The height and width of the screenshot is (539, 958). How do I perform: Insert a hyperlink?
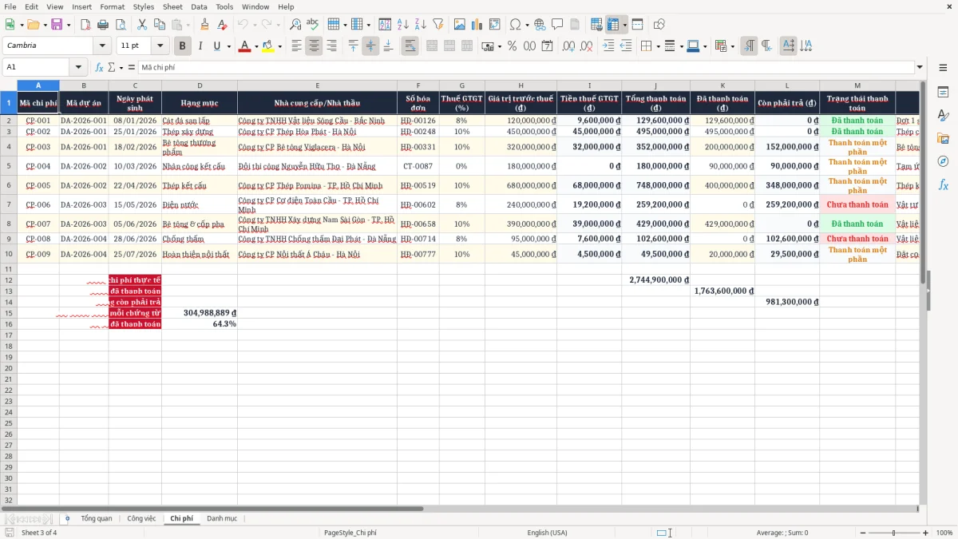pos(540,25)
